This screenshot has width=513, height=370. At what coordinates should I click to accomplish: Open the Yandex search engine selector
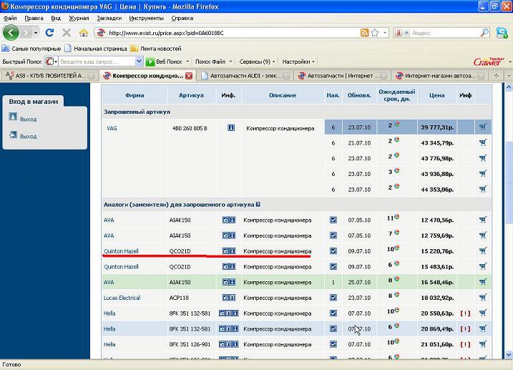coord(402,33)
